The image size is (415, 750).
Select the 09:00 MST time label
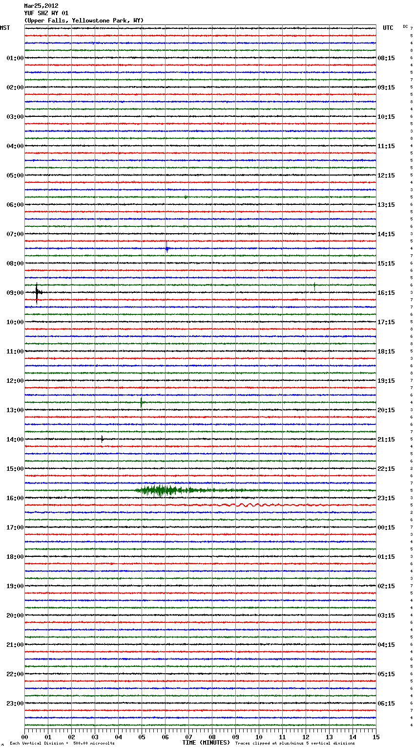tap(15, 293)
